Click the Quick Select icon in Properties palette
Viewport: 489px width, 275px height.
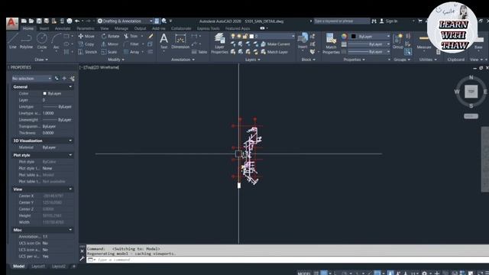click(x=72, y=78)
